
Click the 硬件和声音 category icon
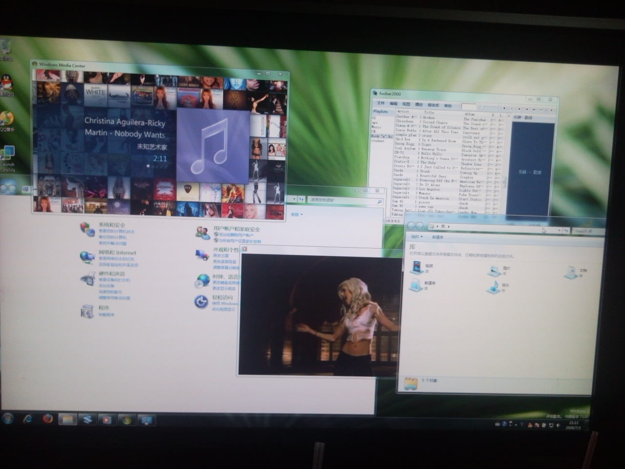coord(87,278)
